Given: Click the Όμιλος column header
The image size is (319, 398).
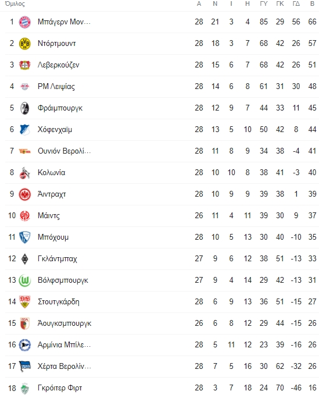Looking at the screenshot, I should tap(15, 4).
